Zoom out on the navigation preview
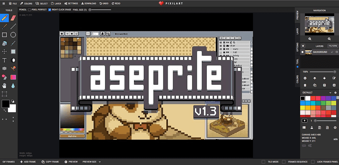 click(329, 39)
